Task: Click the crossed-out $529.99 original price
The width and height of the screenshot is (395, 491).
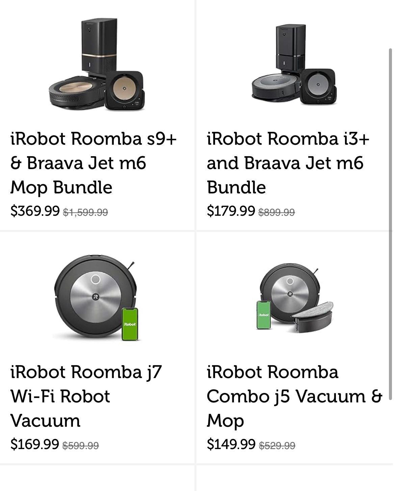Action: pyautogui.click(x=277, y=446)
